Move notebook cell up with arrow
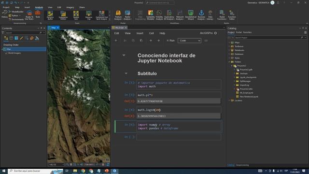Screen dimensions: 309x174 coord(151,41)
